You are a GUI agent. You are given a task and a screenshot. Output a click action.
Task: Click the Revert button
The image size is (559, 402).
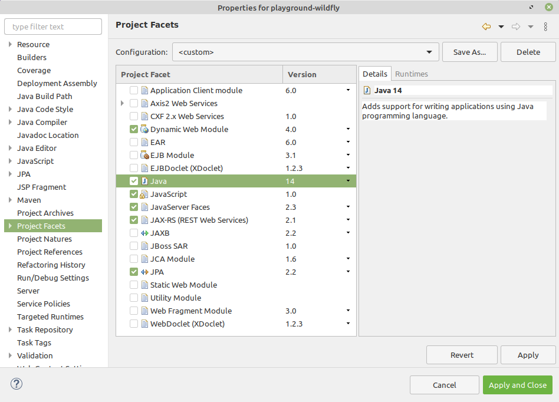point(462,355)
